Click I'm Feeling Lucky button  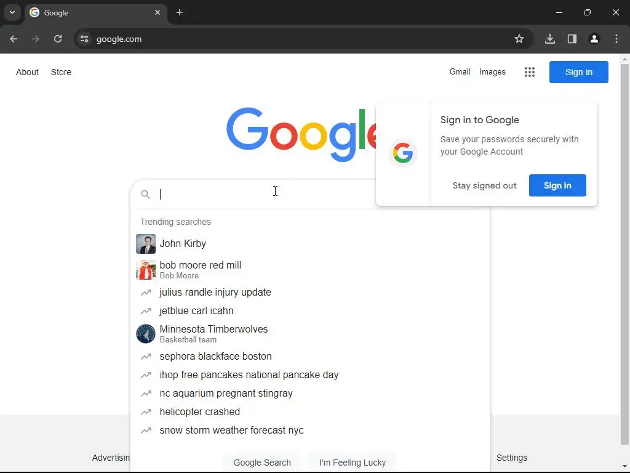pos(353,463)
